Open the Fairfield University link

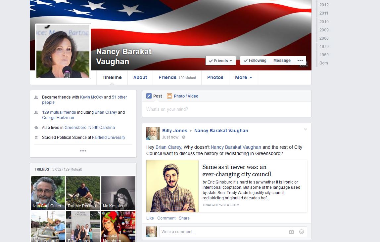(x=109, y=138)
